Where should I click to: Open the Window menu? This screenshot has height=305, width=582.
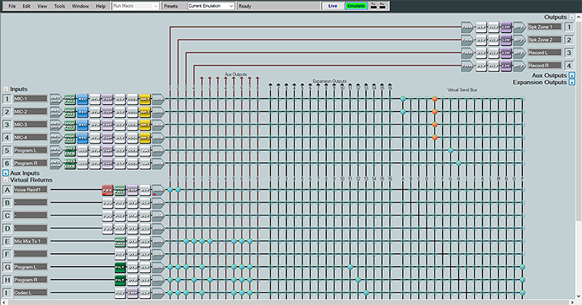(80, 6)
